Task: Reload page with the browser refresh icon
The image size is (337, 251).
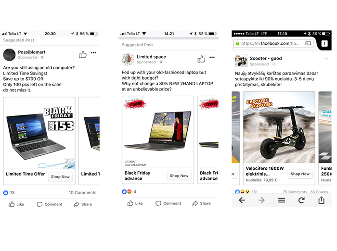Action: (301, 201)
